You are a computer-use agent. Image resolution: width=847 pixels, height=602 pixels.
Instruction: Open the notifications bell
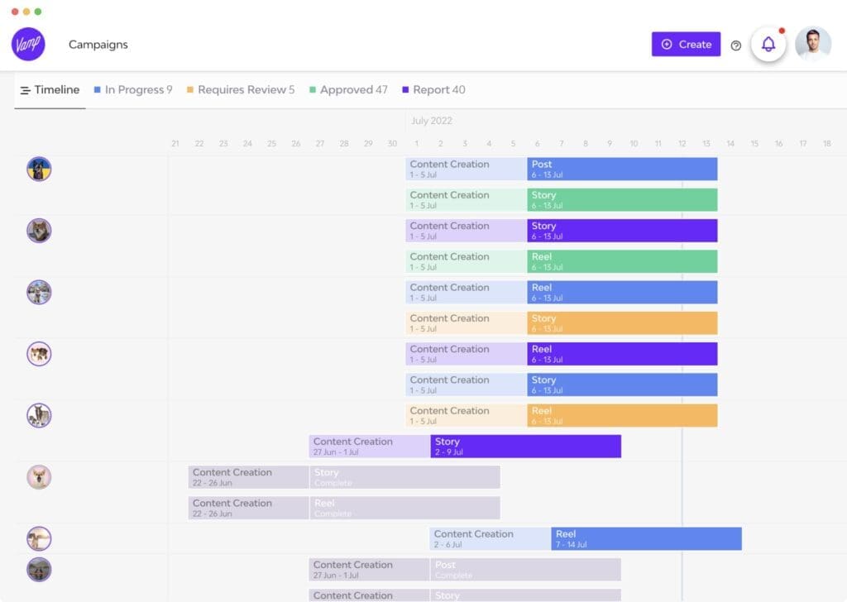768,45
